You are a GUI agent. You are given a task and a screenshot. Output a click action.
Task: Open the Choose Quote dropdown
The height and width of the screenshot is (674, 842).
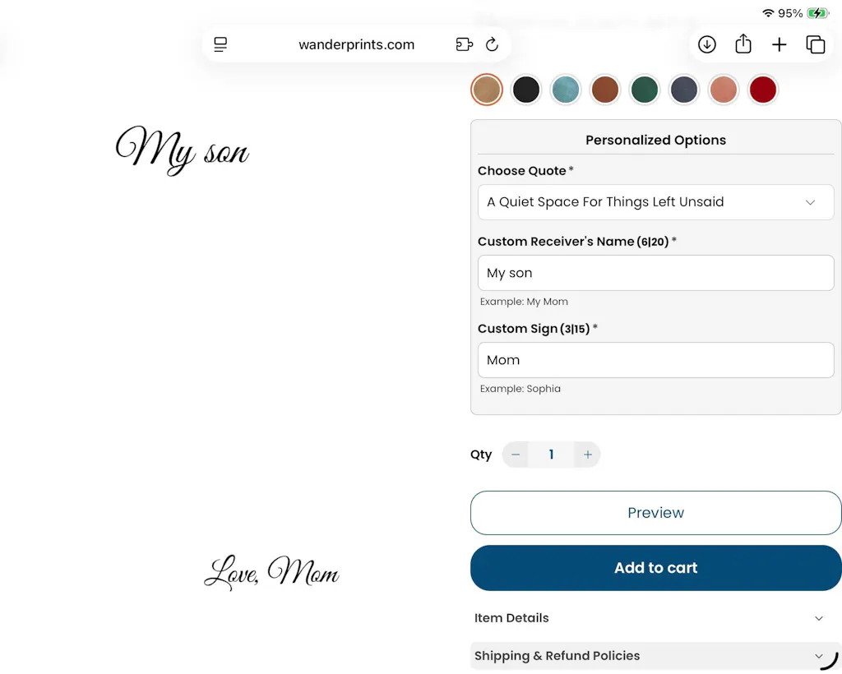point(655,202)
